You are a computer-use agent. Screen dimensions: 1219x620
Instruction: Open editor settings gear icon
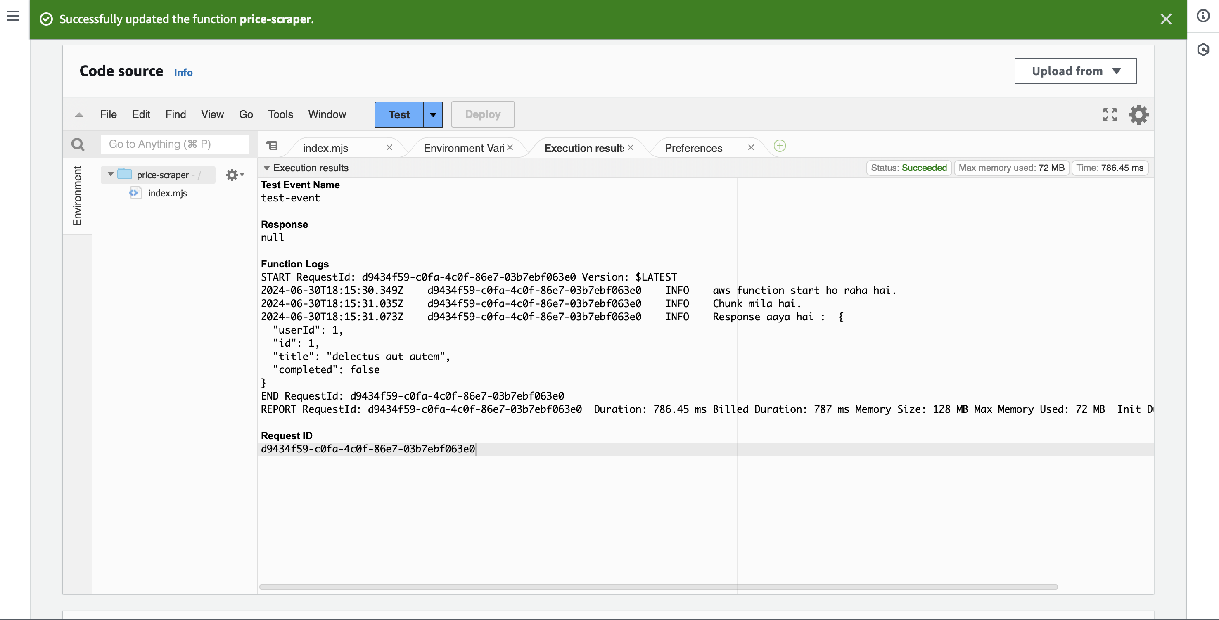click(x=1138, y=114)
